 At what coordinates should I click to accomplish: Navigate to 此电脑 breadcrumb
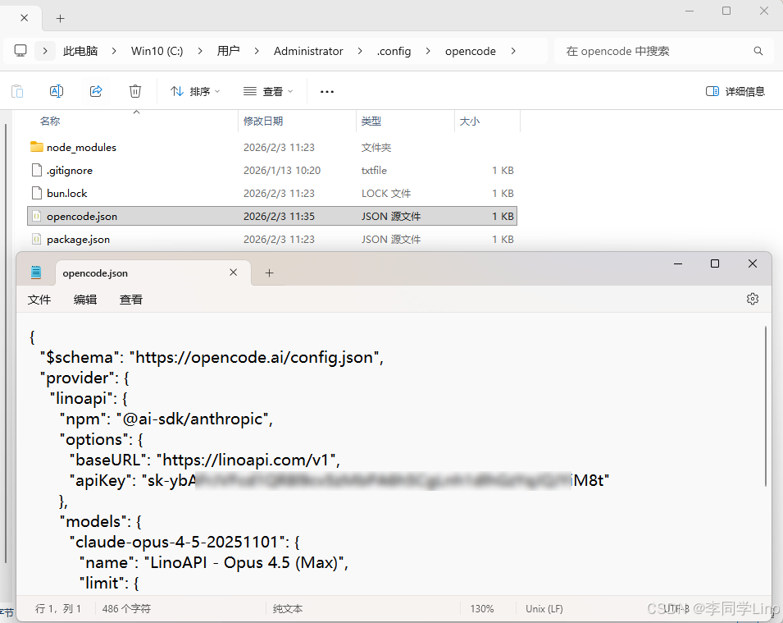click(80, 51)
